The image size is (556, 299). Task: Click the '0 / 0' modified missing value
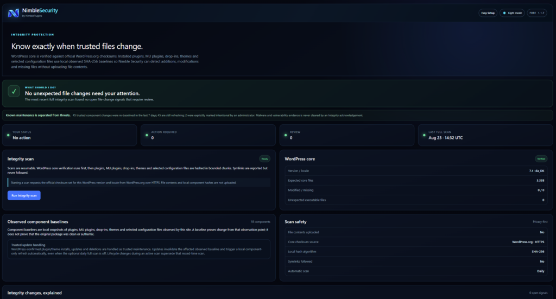pyautogui.click(x=541, y=190)
